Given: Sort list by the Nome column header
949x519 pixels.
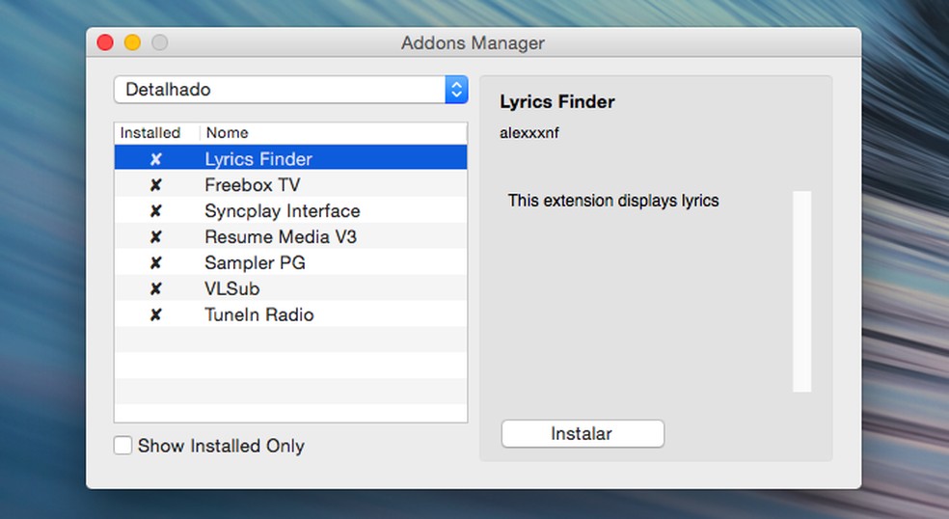Looking at the screenshot, I should (x=228, y=133).
